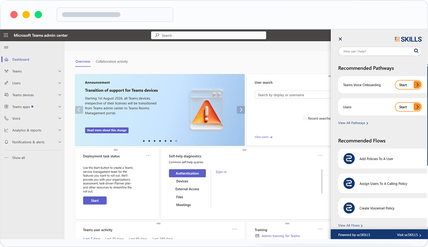
Task: Open the app launcher grid icon
Action: (x=6, y=35)
